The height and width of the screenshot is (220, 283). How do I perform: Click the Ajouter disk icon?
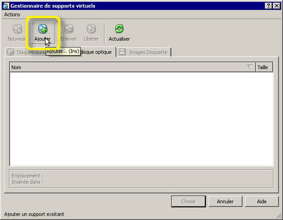pyautogui.click(x=42, y=29)
